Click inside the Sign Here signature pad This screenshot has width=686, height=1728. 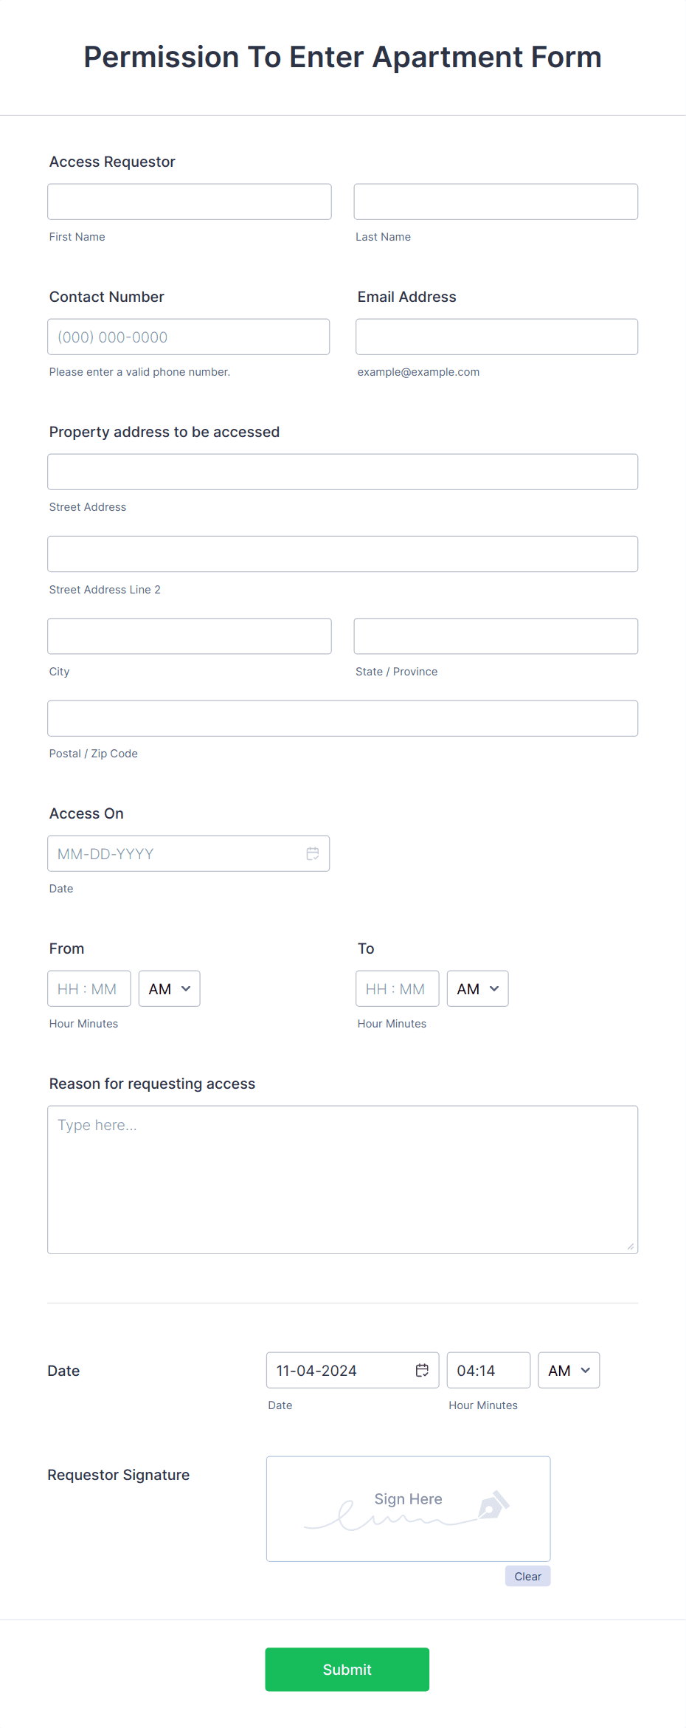coord(408,1509)
